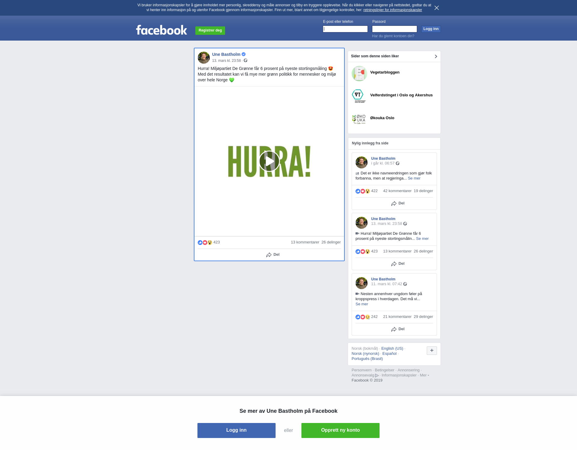
Task: Open 'Har du glemt kontoen din?' link
Action: pos(393,36)
